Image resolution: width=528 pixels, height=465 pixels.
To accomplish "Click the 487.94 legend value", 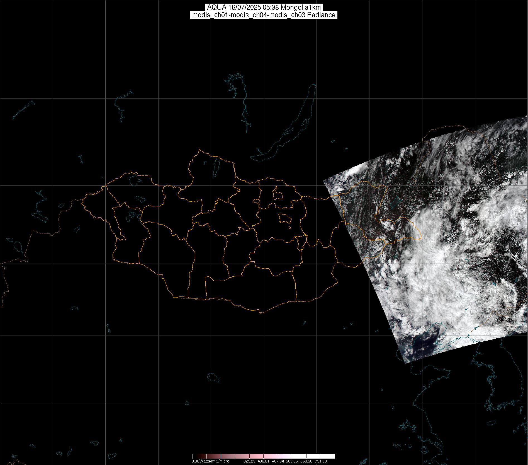I will click(x=278, y=461).
